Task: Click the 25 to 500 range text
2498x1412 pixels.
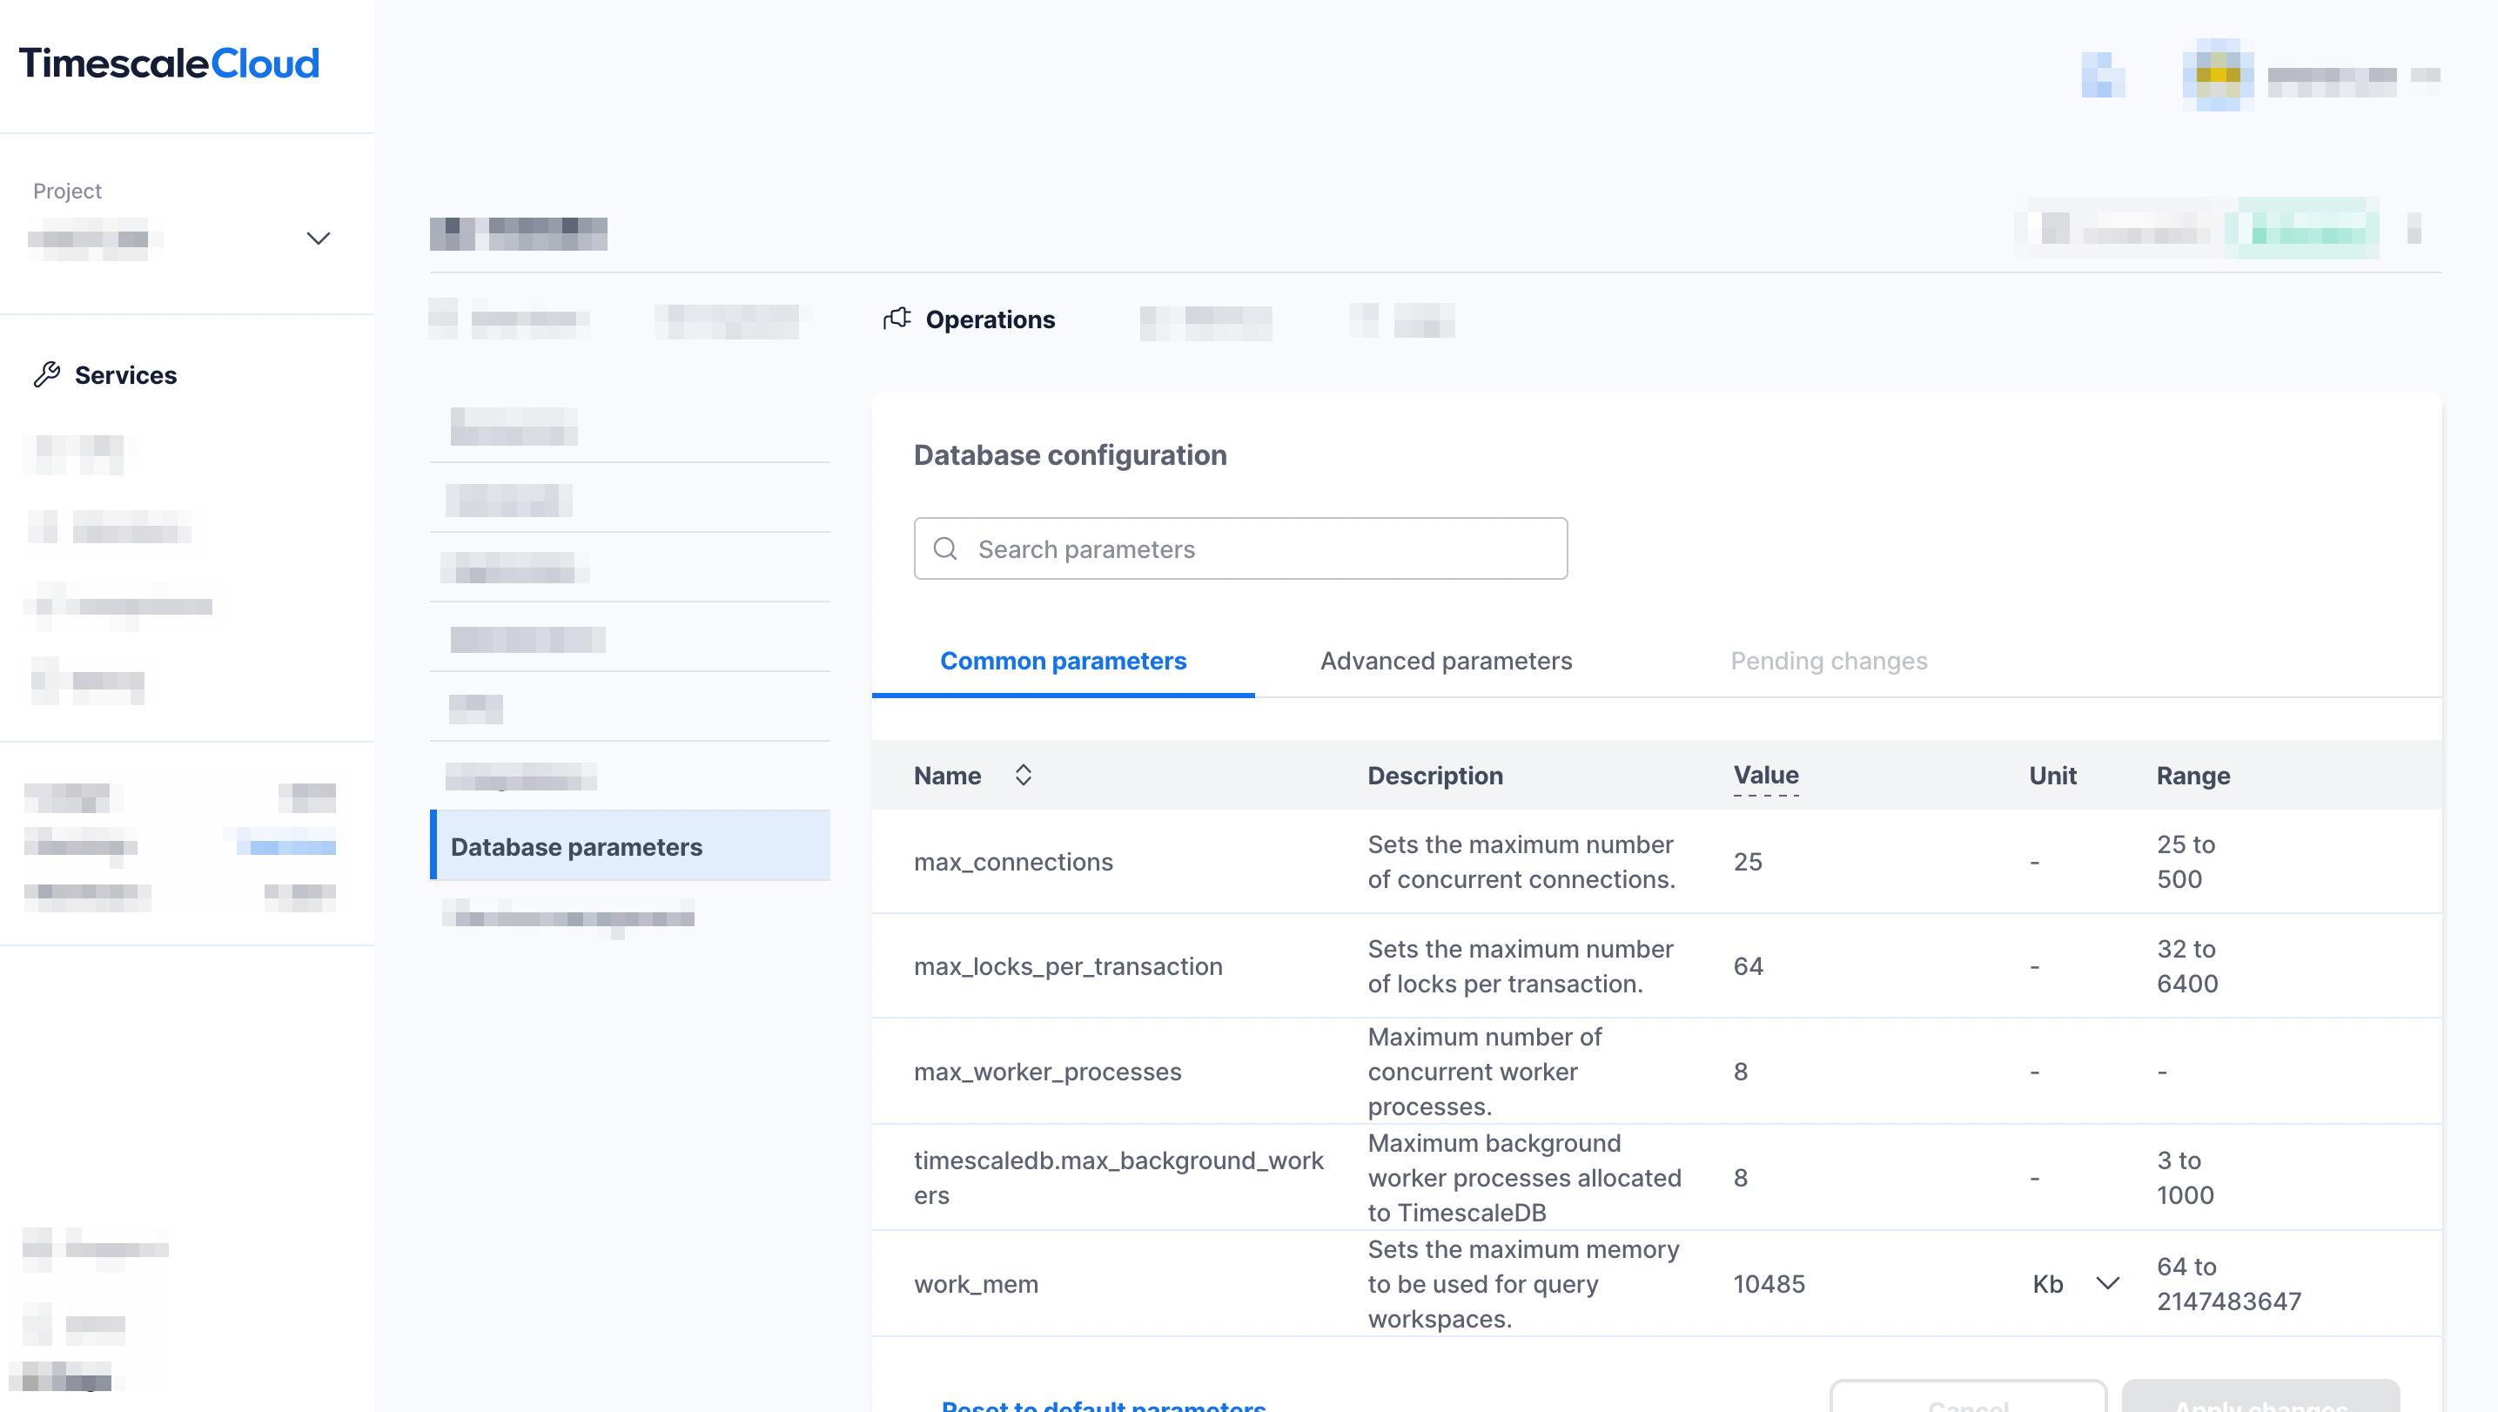Action: point(2186,861)
